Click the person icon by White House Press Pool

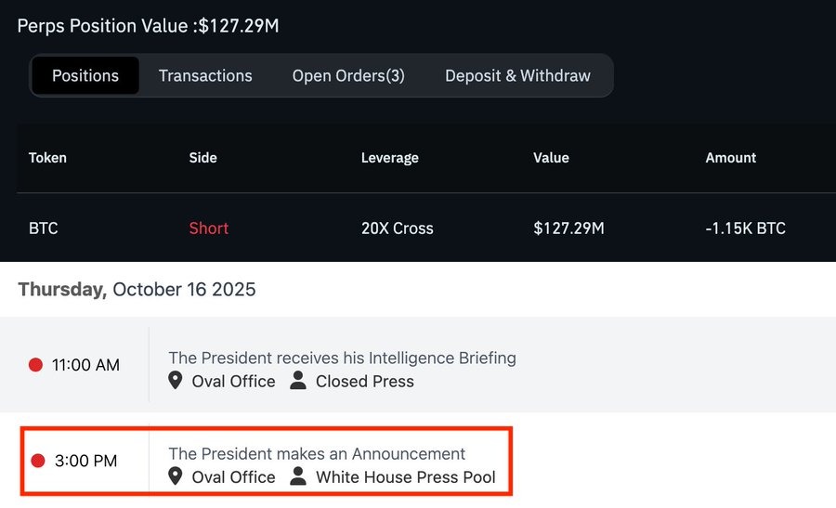tap(298, 476)
